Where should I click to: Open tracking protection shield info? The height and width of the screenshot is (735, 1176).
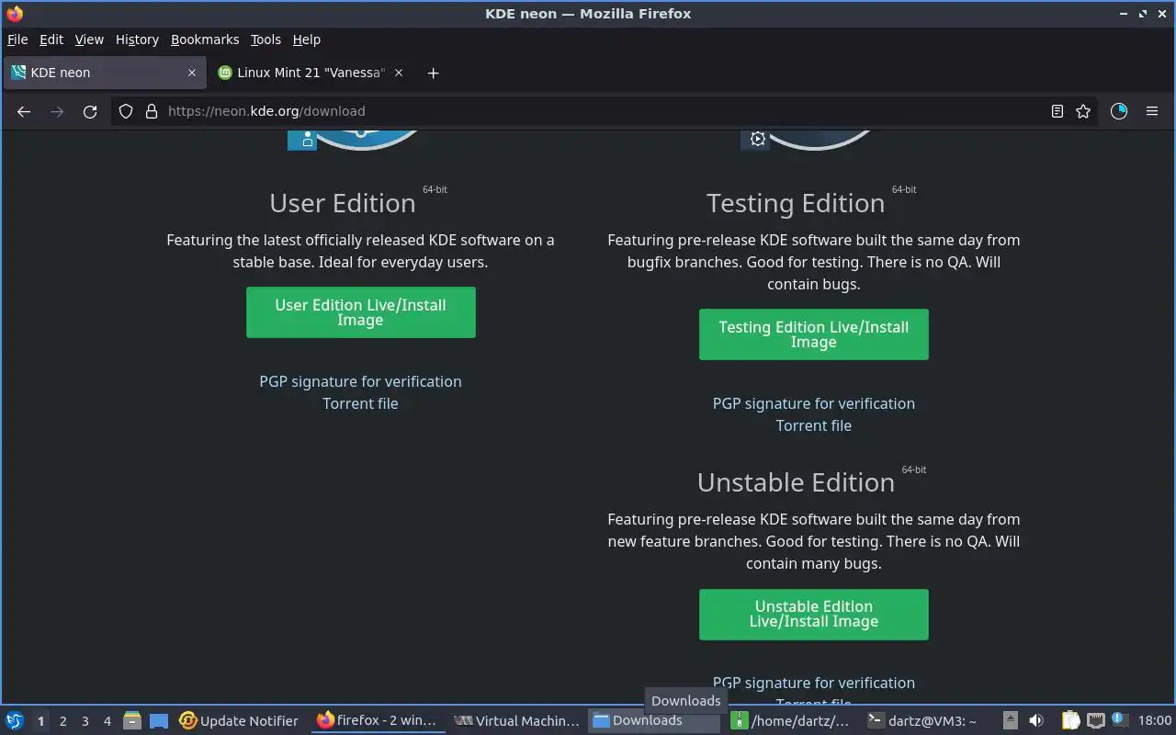[127, 111]
